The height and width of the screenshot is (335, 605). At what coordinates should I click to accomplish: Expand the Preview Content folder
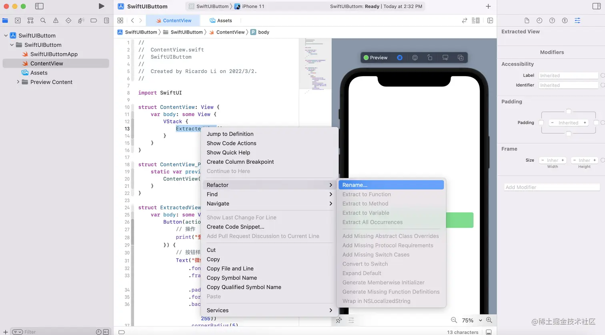(18, 82)
